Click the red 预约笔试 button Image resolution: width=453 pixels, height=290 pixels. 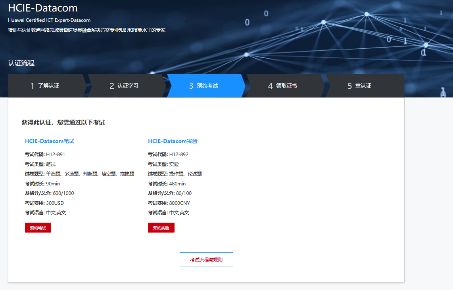click(x=38, y=228)
